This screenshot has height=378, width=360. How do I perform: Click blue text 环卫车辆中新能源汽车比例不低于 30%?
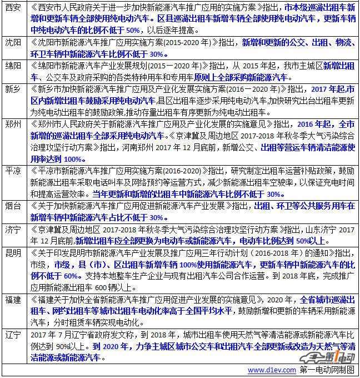[99, 54]
